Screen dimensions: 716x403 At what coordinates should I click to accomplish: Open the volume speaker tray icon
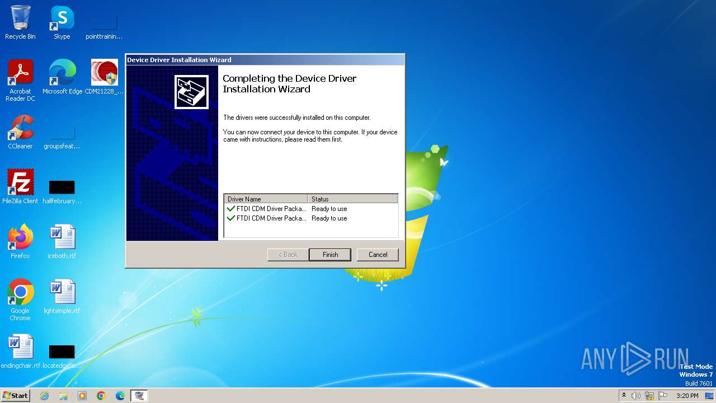point(636,396)
